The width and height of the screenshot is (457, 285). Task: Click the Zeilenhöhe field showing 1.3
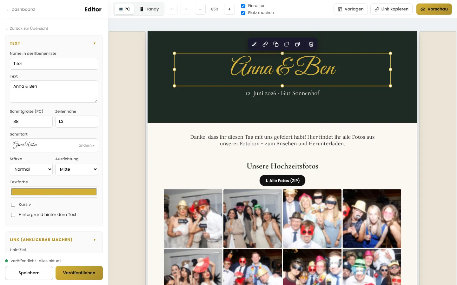tap(76, 122)
